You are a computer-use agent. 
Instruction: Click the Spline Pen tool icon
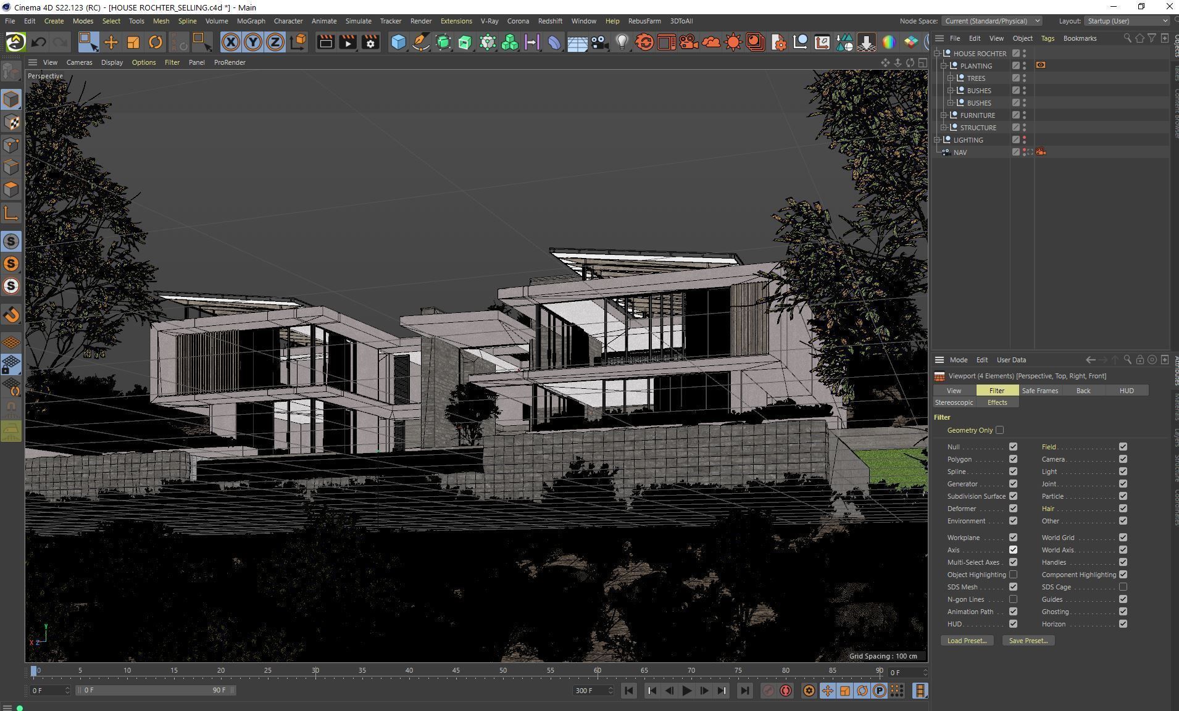[421, 42]
